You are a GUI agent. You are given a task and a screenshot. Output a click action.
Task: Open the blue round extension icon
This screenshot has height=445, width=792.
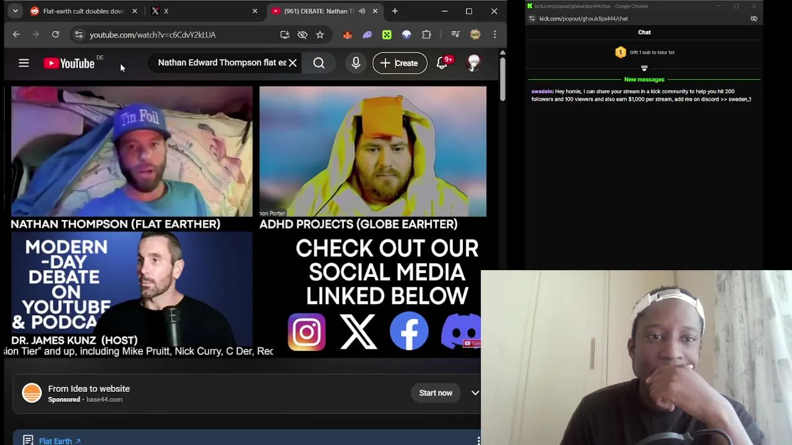pos(407,35)
